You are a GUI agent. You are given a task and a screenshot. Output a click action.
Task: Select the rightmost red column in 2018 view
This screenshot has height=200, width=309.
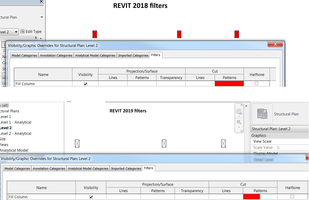[237, 34]
